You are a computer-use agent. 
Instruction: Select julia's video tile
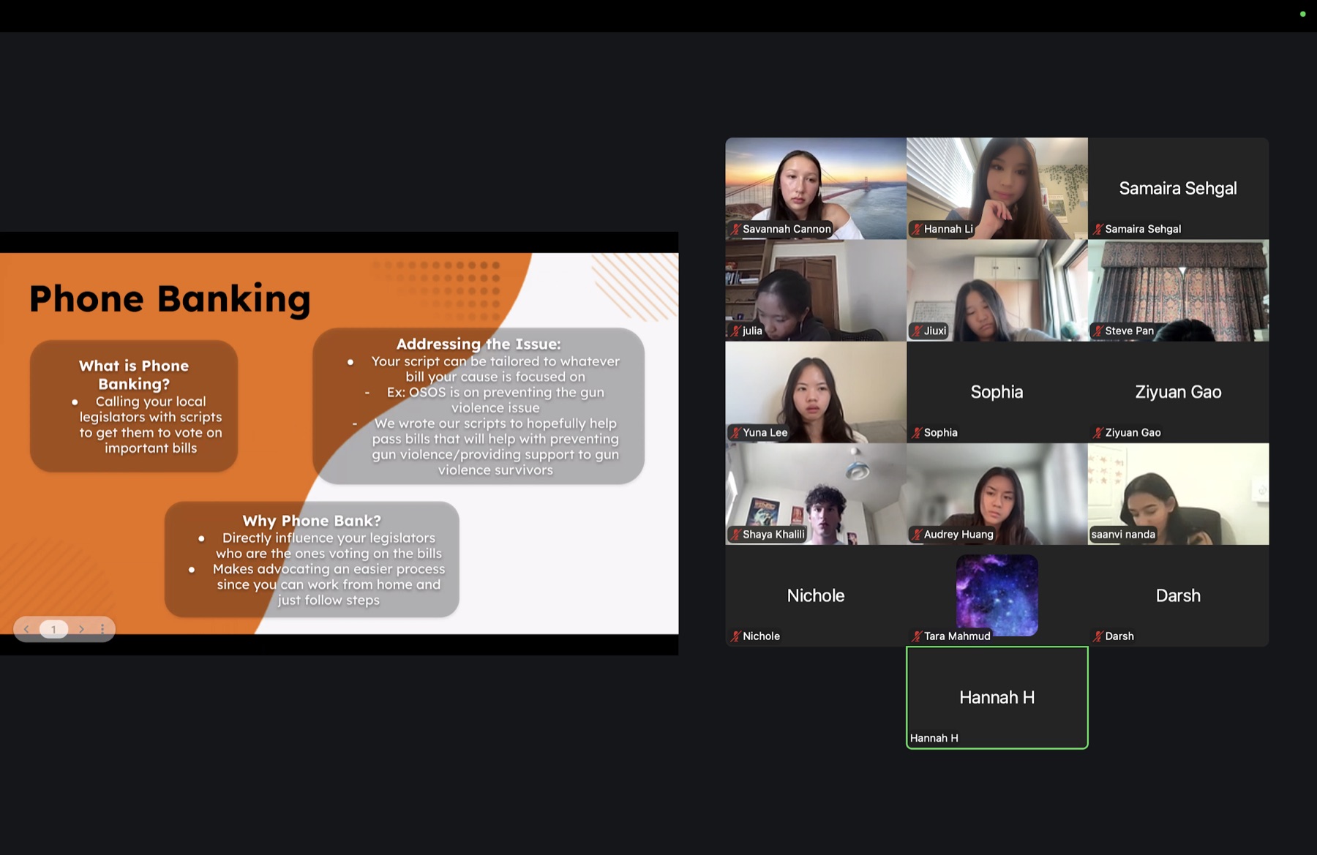tap(816, 290)
